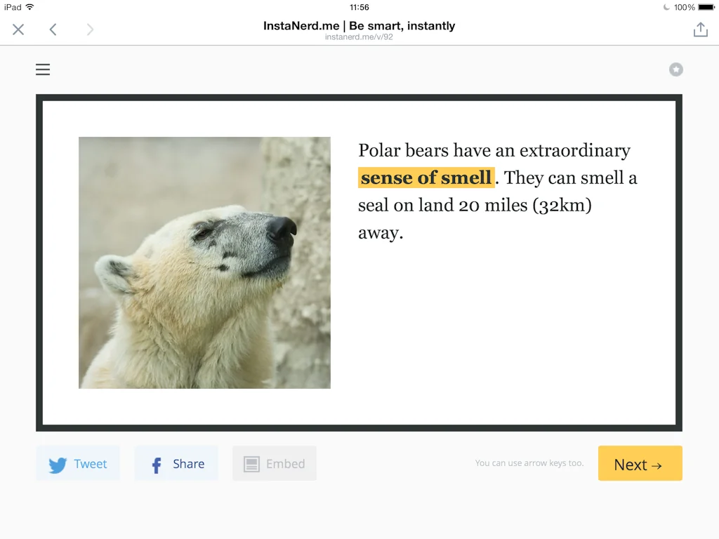Click the Embed code icon
The width and height of the screenshot is (719, 539).
coord(251,463)
